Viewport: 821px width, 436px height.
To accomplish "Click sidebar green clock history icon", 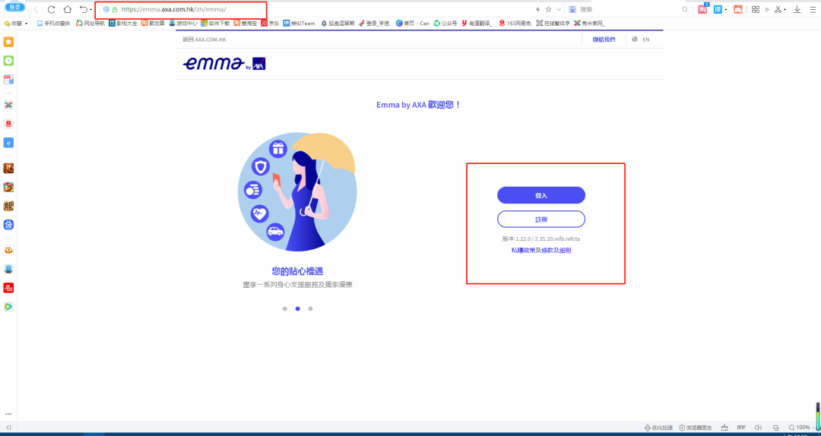I will 8,61.
